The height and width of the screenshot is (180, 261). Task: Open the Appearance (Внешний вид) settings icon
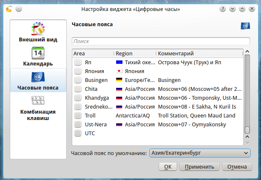[38, 30]
